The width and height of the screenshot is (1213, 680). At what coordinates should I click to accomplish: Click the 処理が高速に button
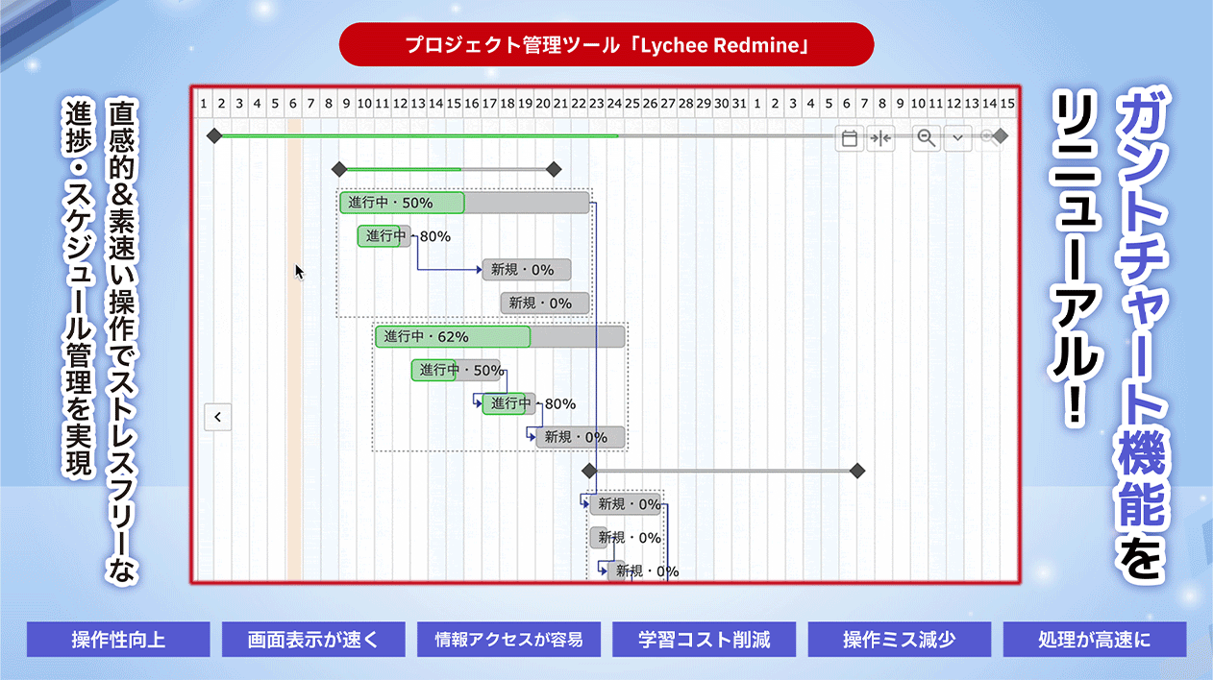1095,640
